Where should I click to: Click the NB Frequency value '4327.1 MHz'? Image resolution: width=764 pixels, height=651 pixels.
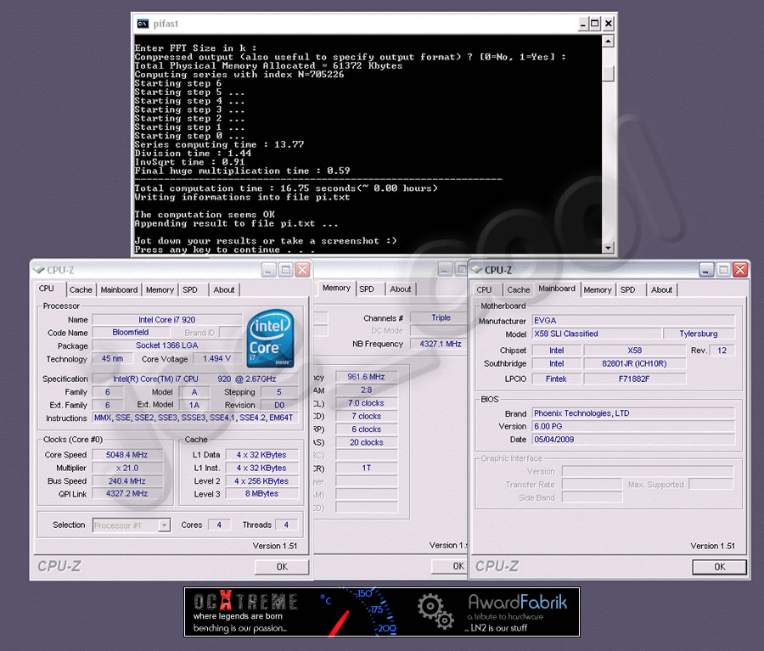click(x=440, y=344)
